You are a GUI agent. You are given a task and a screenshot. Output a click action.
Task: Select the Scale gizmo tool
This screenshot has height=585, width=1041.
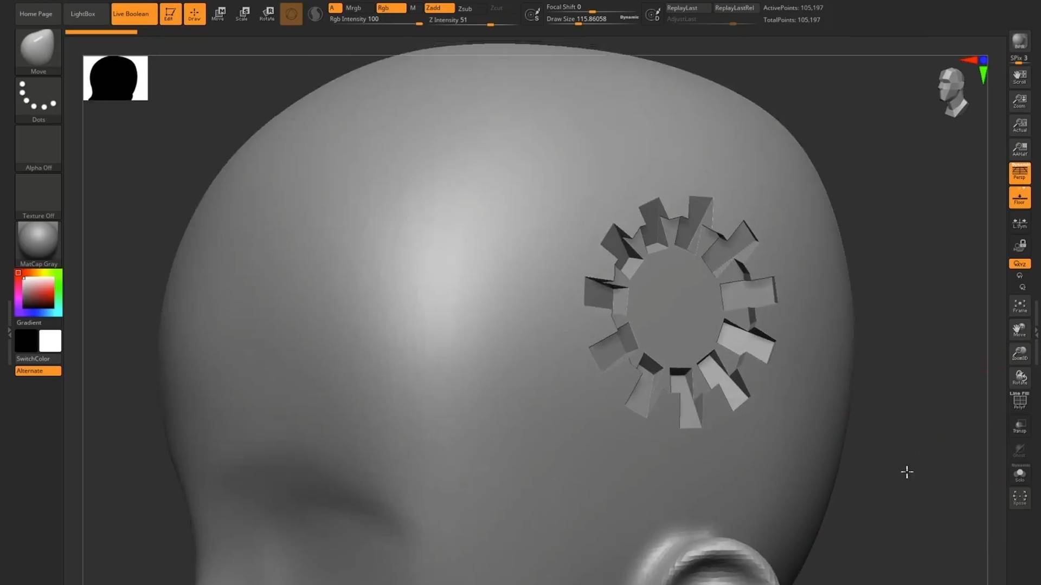pos(242,14)
